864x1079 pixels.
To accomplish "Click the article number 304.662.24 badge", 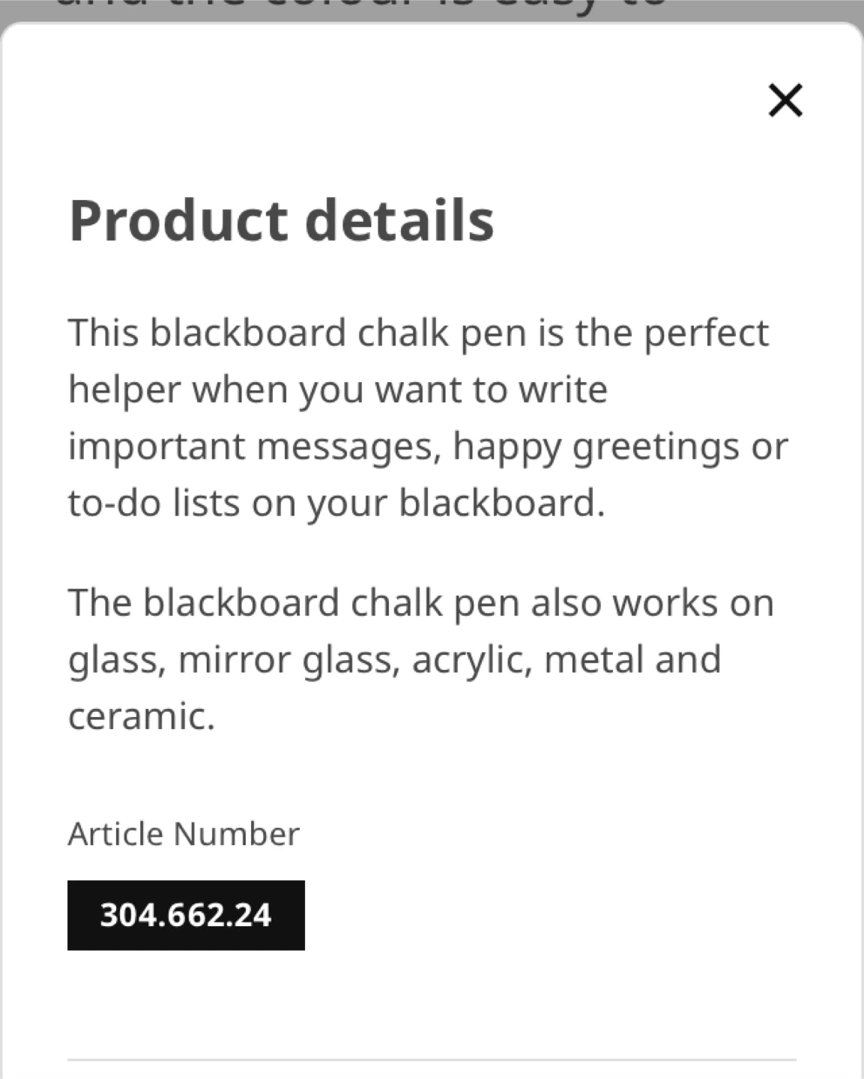I will click(186, 915).
